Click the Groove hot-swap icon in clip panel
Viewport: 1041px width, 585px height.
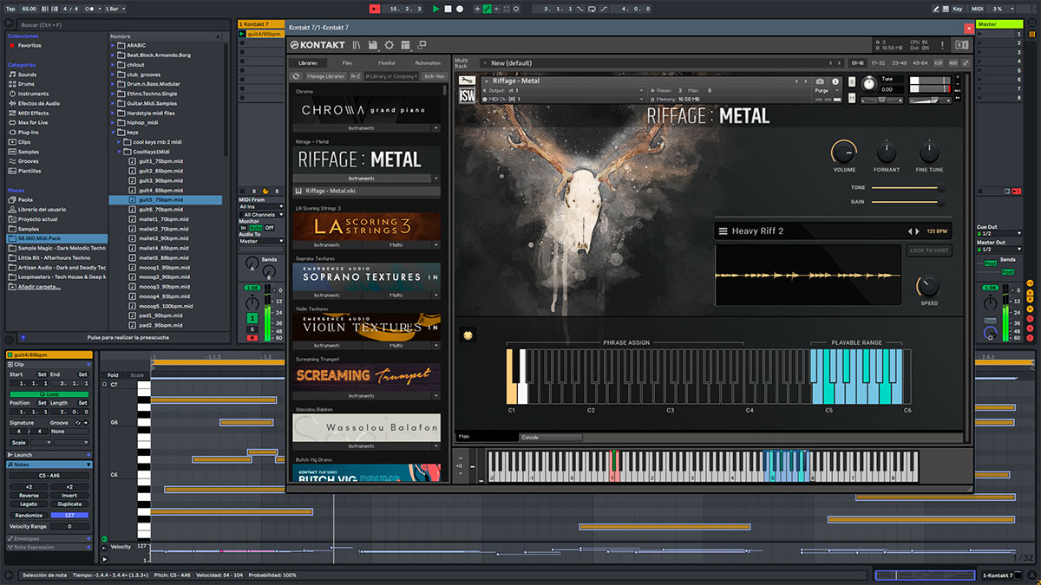pos(76,423)
